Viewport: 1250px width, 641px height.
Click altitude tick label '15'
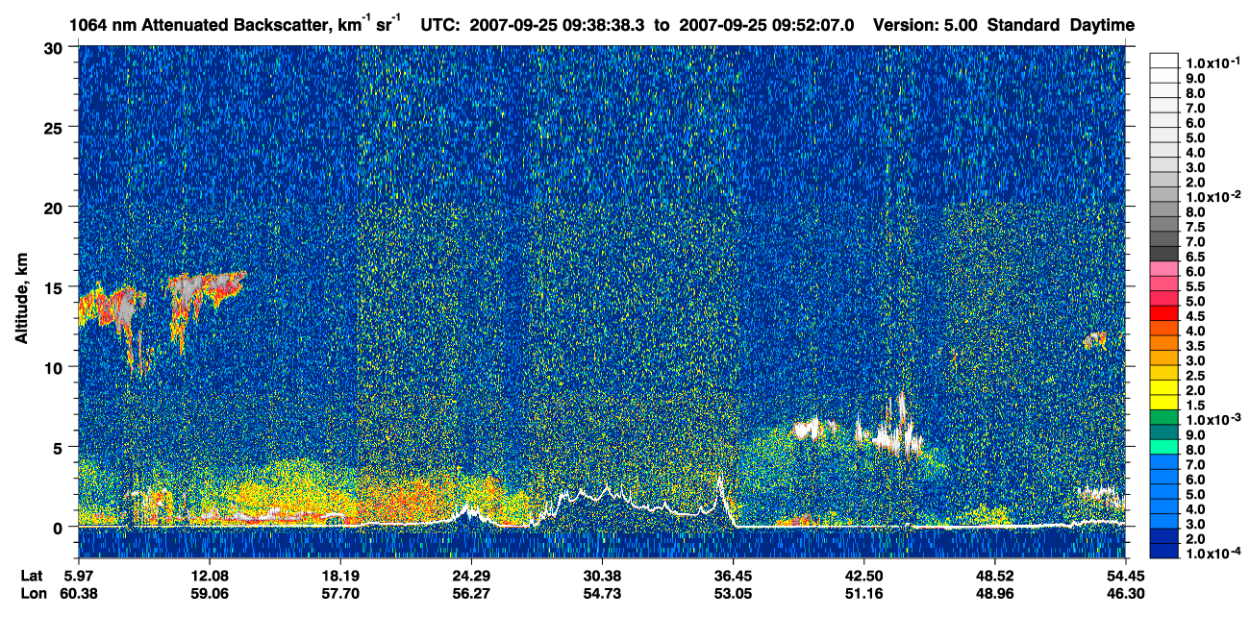tap(56, 287)
